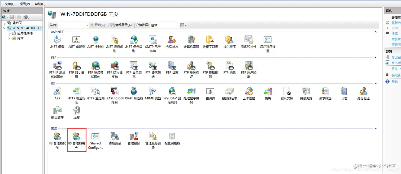The height and width of the screenshot is (174, 401).
Task: Open the 文件(F) menu
Action: pyautogui.click(x=10, y=4)
